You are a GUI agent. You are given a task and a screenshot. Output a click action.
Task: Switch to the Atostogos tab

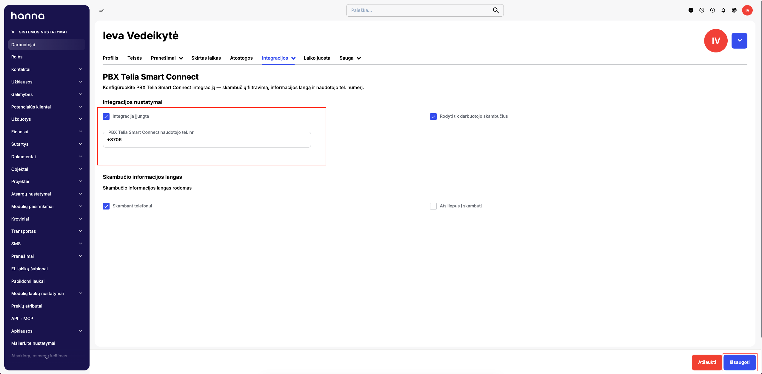click(x=241, y=58)
